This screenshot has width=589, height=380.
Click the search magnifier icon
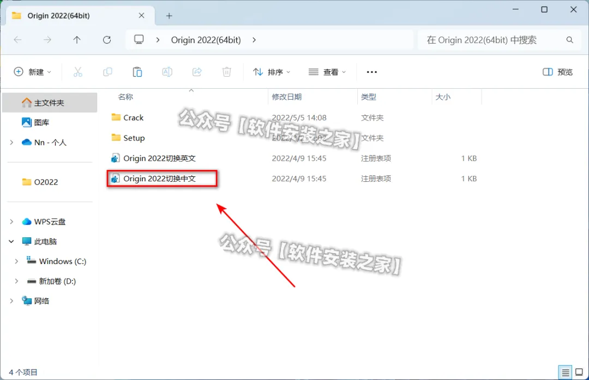point(569,40)
